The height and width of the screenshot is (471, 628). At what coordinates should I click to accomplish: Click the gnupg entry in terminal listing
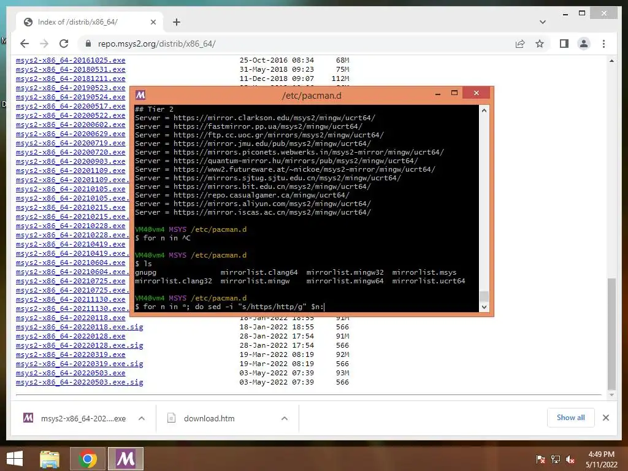click(145, 273)
